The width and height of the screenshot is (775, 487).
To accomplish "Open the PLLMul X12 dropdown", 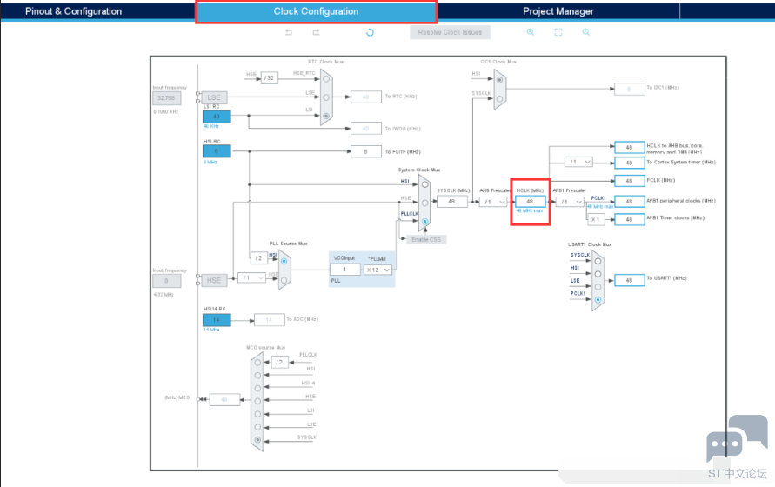I will coord(378,270).
